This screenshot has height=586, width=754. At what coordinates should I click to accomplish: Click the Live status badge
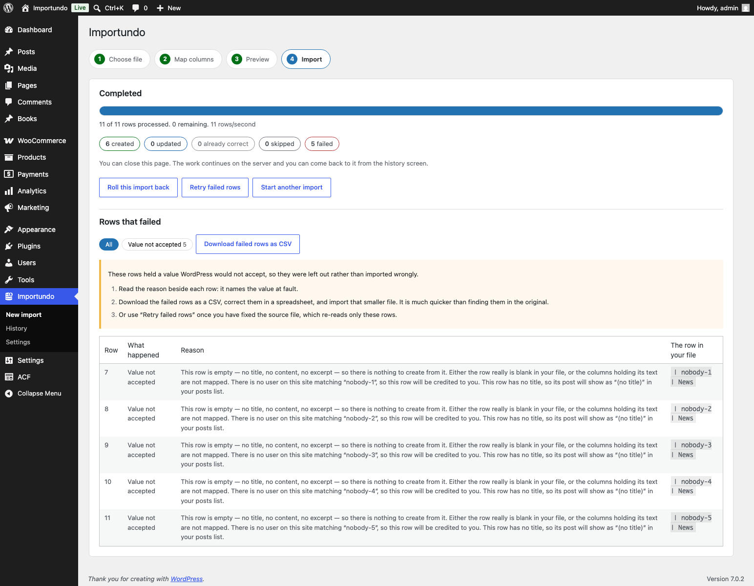[80, 8]
